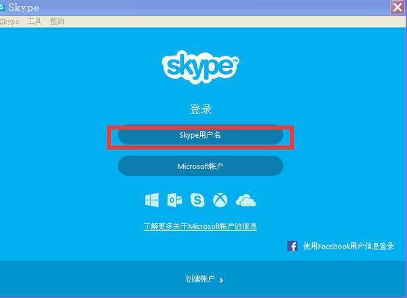Click the arrow beside 创建帐户

tap(221, 280)
